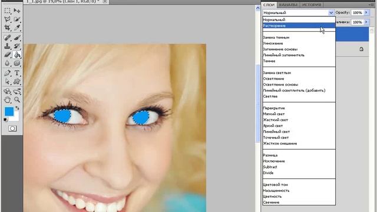
Task: Select the Blur tool
Action: (7, 63)
